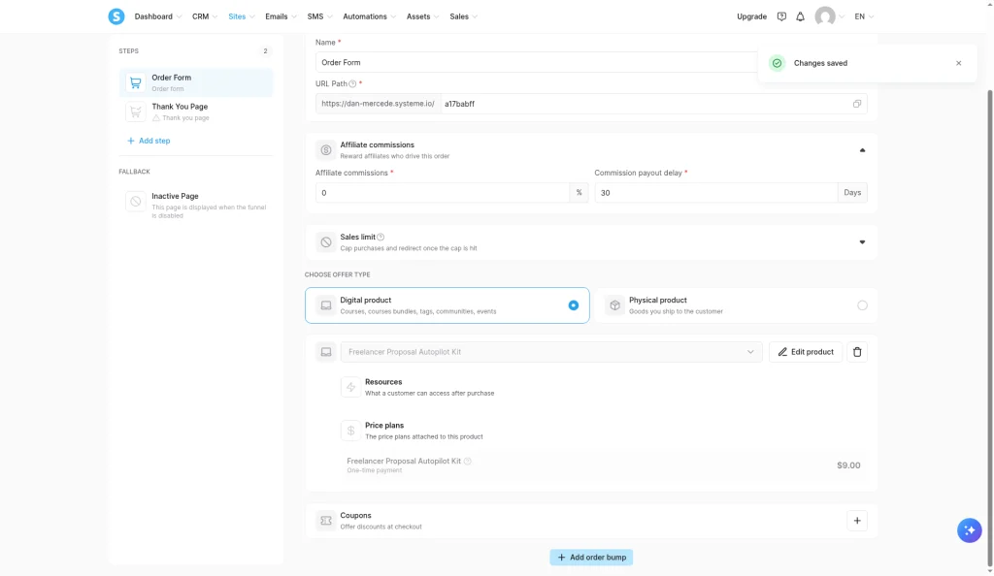This screenshot has height=576, width=994.
Task: Copy the URL path with the copy icon
Action: click(856, 104)
